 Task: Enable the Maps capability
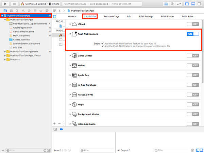[x=193, y=104]
